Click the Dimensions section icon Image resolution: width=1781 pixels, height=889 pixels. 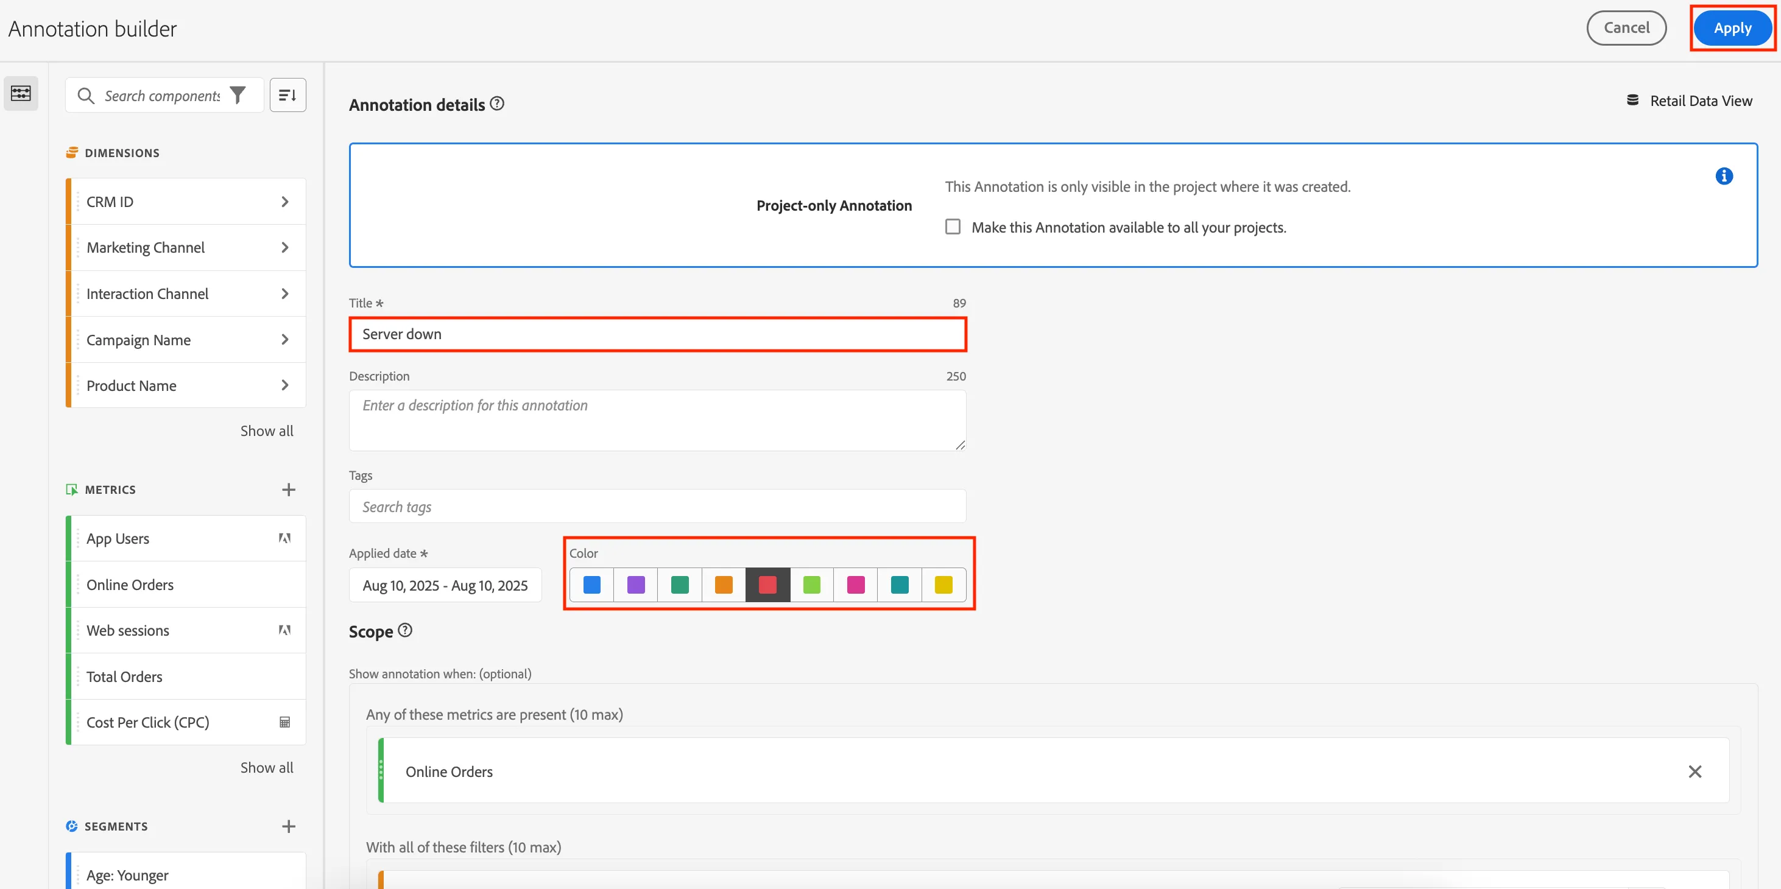(x=72, y=153)
